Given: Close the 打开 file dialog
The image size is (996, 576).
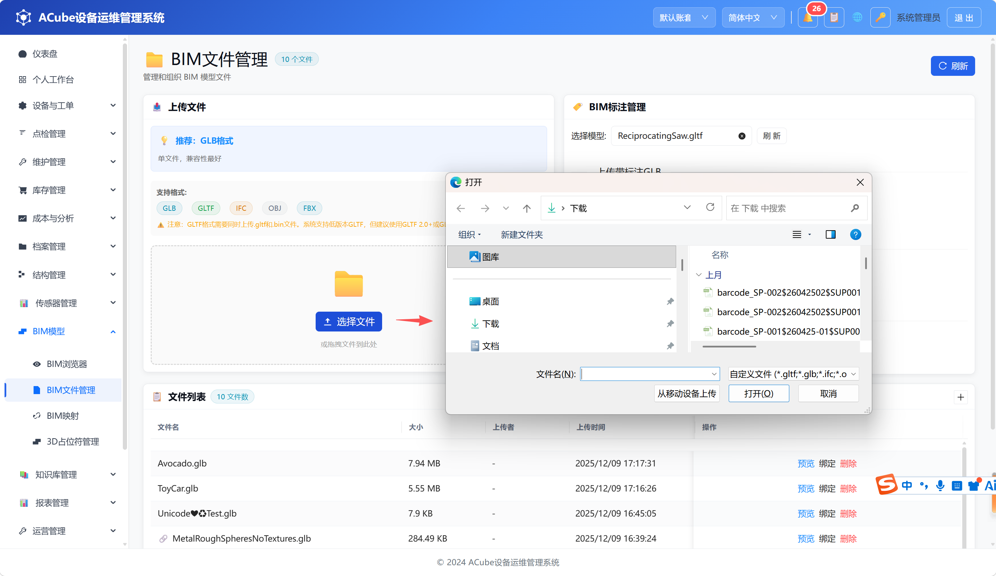Looking at the screenshot, I should click(860, 182).
